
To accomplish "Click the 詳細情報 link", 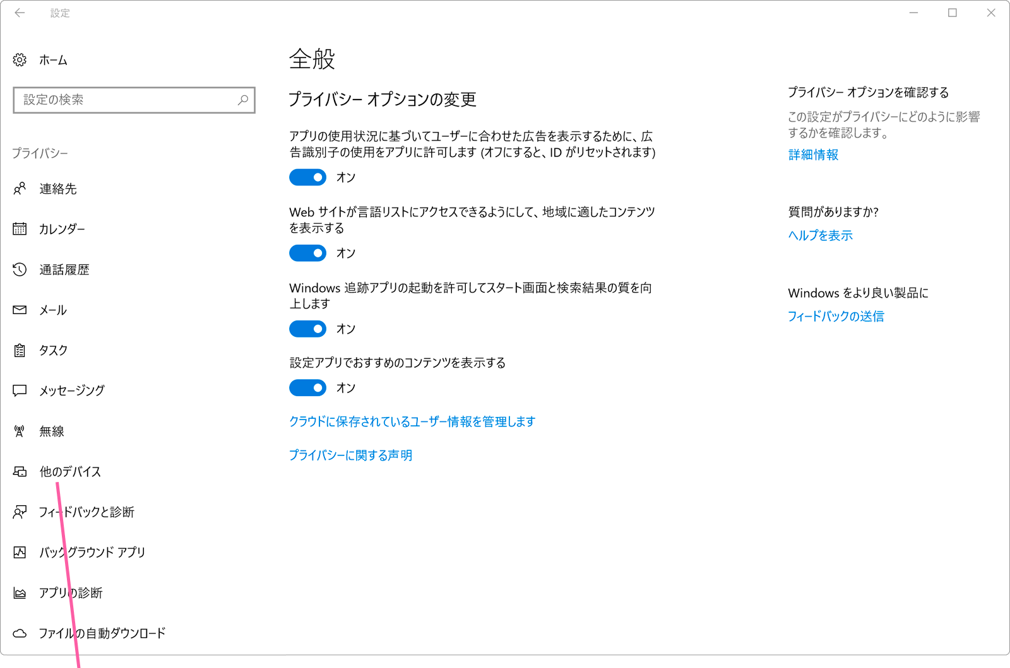I will coord(813,155).
